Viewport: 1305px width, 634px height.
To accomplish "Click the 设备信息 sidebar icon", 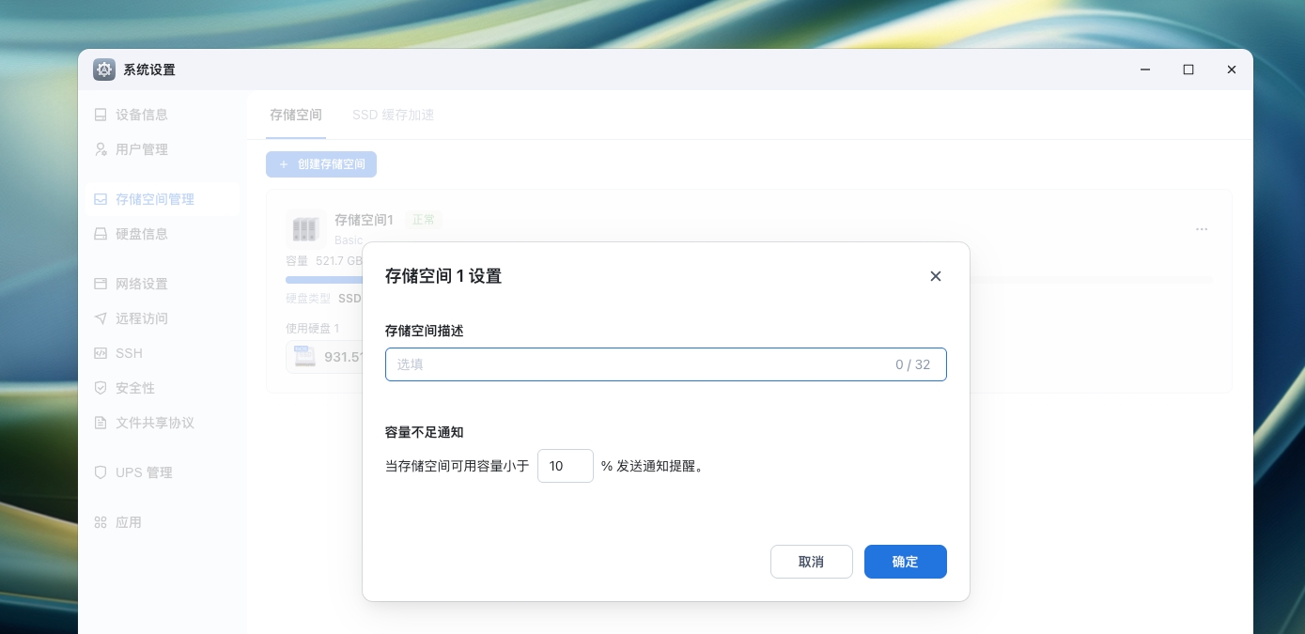I will pyautogui.click(x=101, y=115).
